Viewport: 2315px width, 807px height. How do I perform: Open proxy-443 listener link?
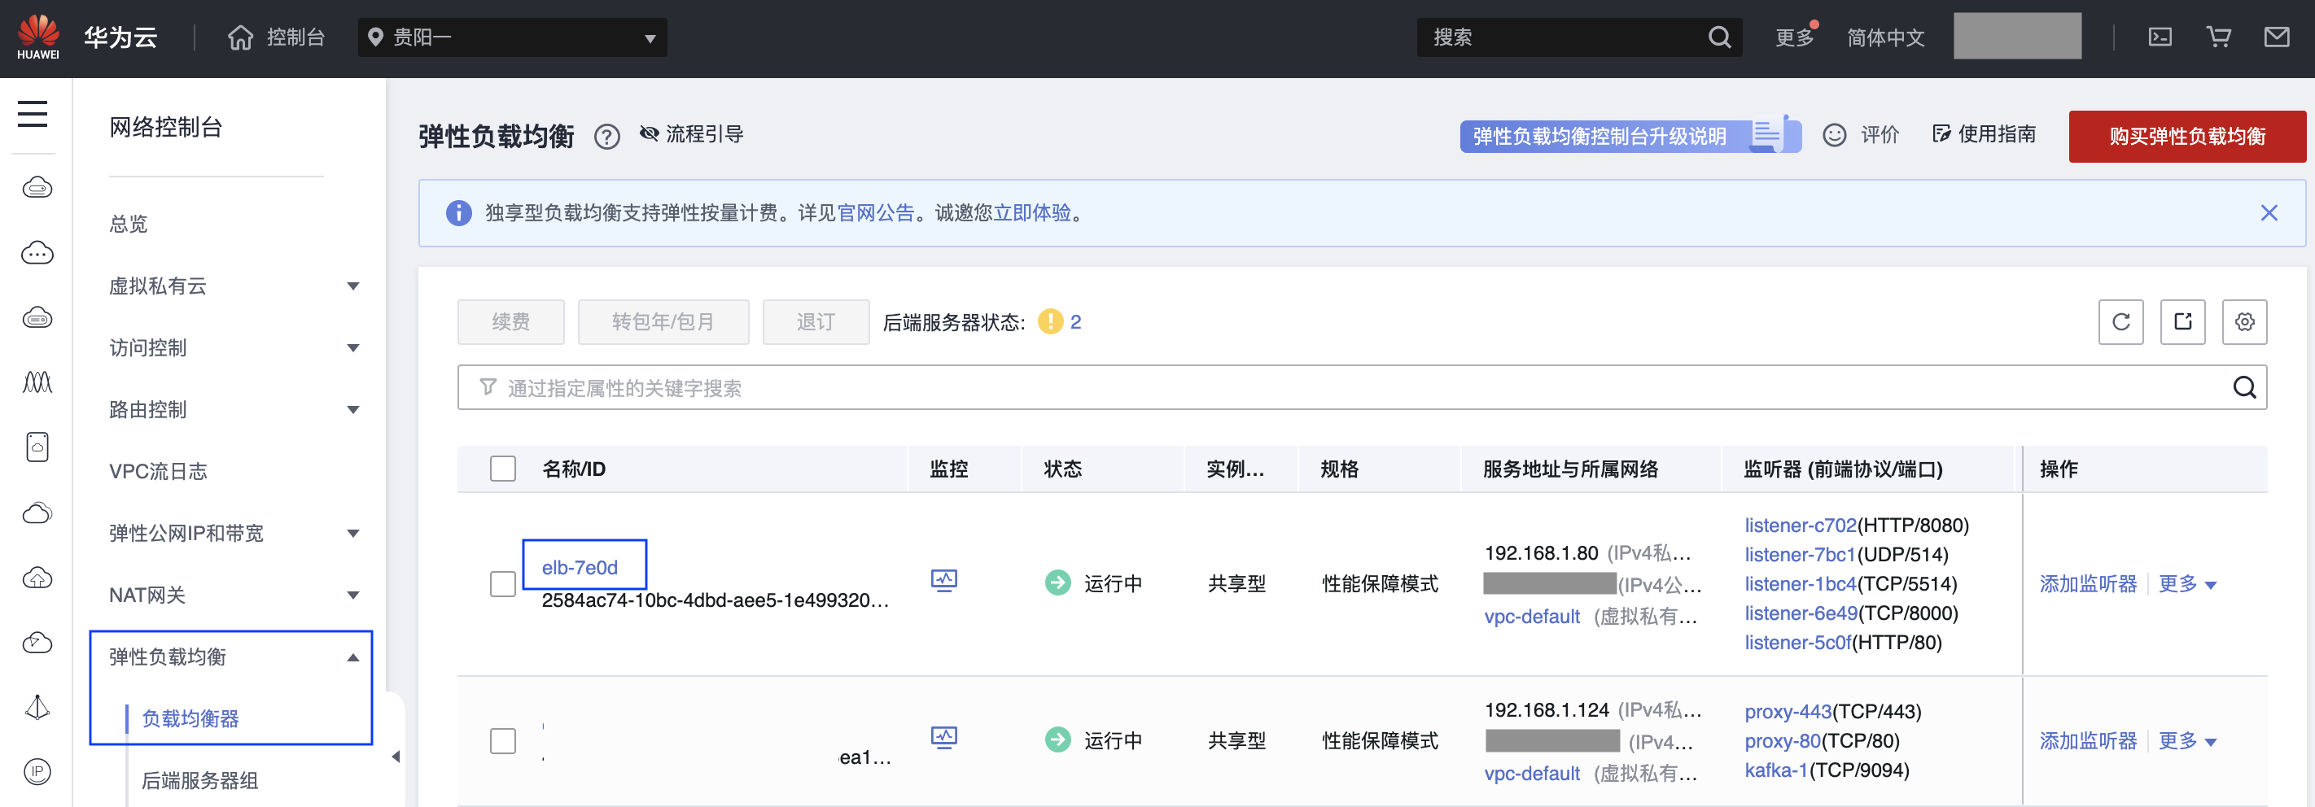1788,712
